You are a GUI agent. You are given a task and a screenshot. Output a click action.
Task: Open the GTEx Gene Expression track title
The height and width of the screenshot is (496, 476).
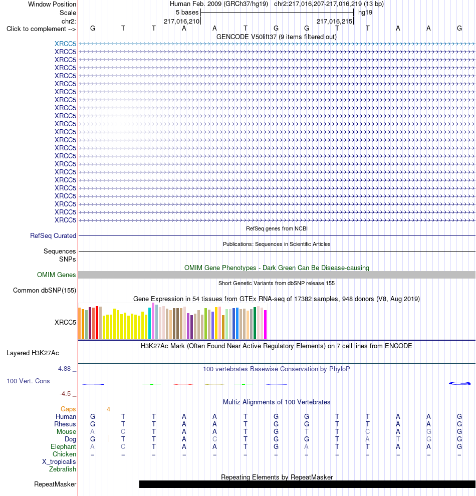pyautogui.click(x=277, y=299)
